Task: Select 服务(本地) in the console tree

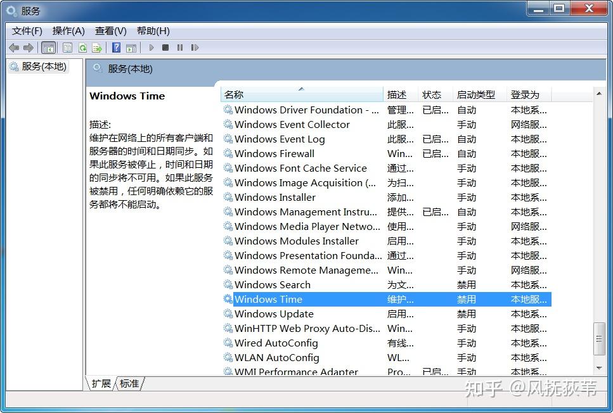Action: coord(39,67)
